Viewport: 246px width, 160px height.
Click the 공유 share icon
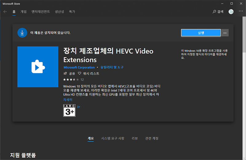pos(65,73)
